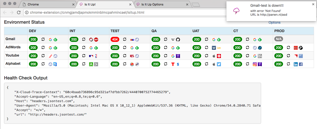Click the Health Check Output heading
The width and height of the screenshot is (317, 129).
pos(26,78)
